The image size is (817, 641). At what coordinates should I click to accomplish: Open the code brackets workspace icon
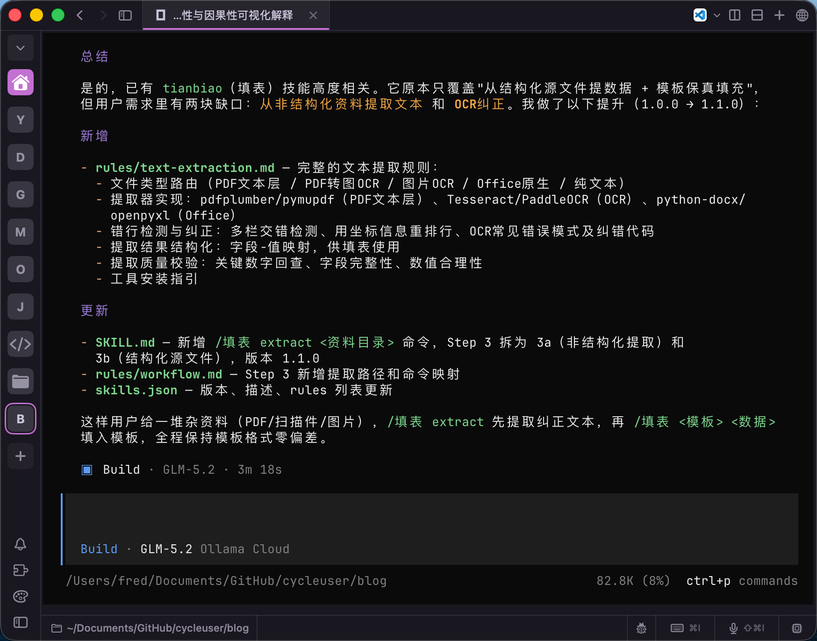pyautogui.click(x=21, y=344)
